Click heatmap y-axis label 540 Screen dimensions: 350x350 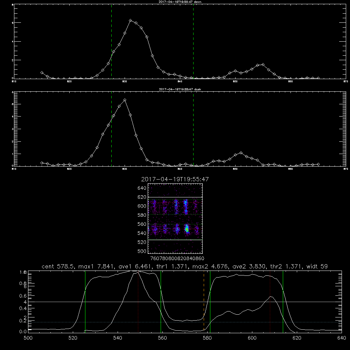tap(142, 233)
